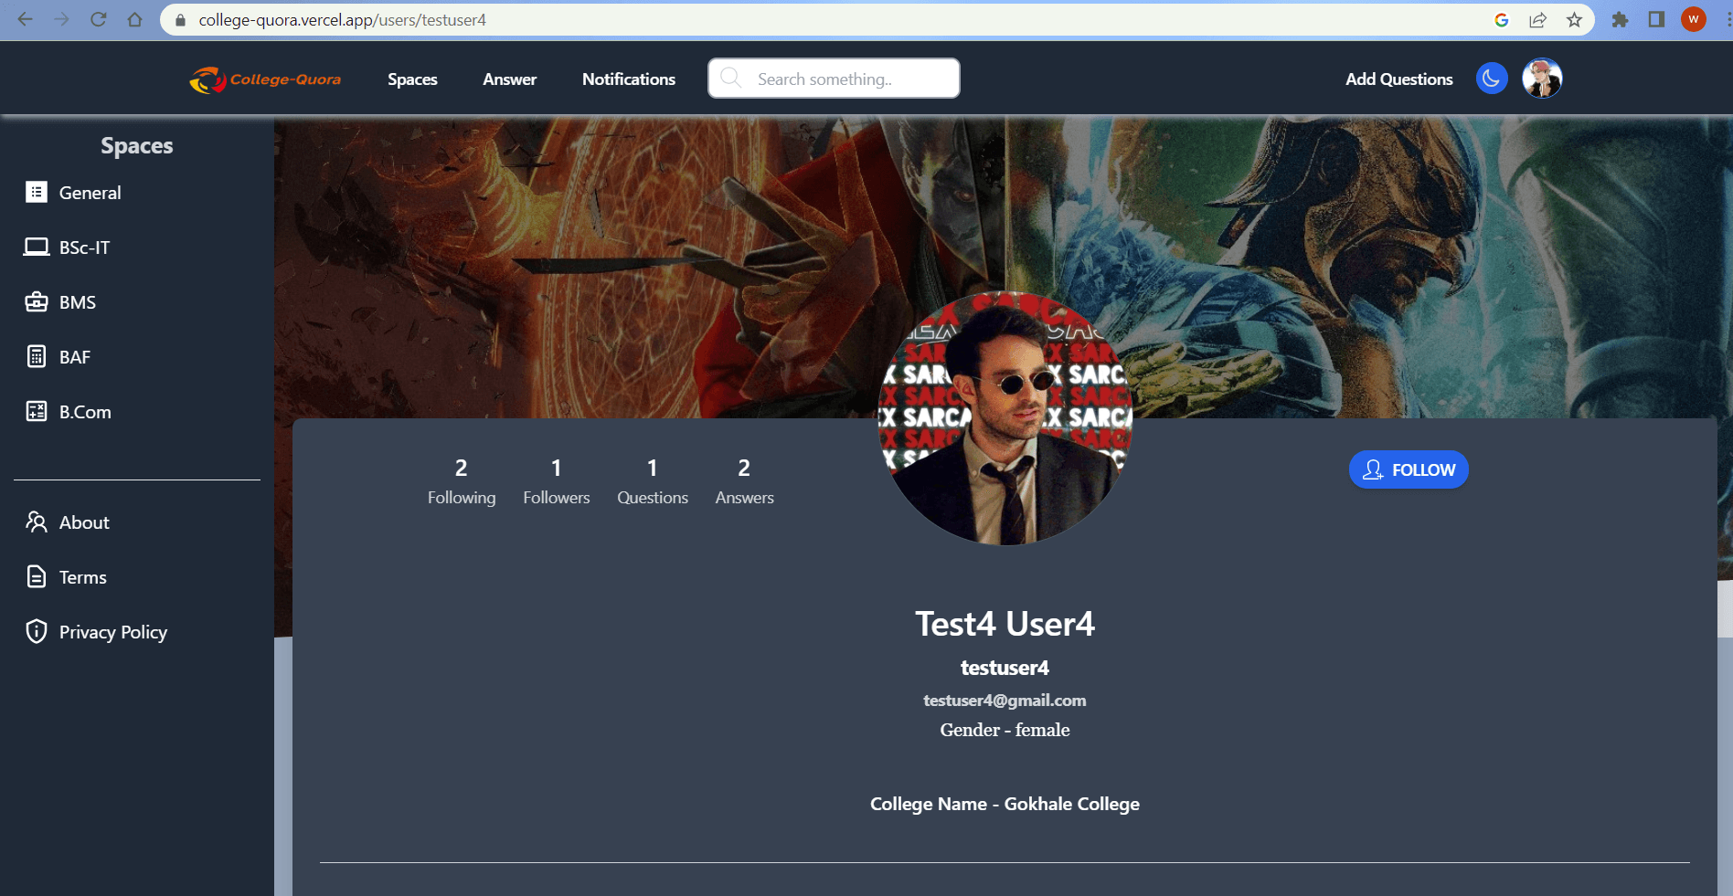The image size is (1733, 896).
Task: Click the circular profile picture
Action: coord(1005,418)
